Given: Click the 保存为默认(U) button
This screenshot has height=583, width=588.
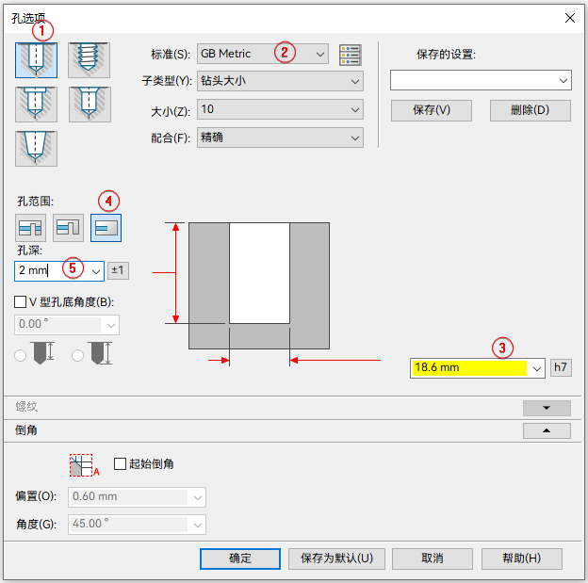Looking at the screenshot, I should click(336, 559).
